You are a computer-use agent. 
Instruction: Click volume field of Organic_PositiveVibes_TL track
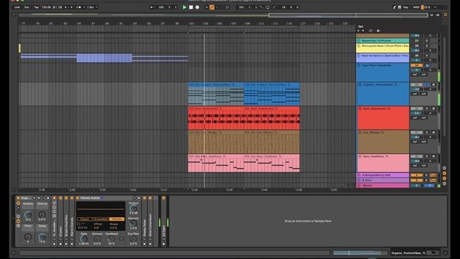click(417, 89)
